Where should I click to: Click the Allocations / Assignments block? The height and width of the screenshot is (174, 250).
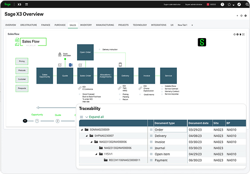point(105,76)
